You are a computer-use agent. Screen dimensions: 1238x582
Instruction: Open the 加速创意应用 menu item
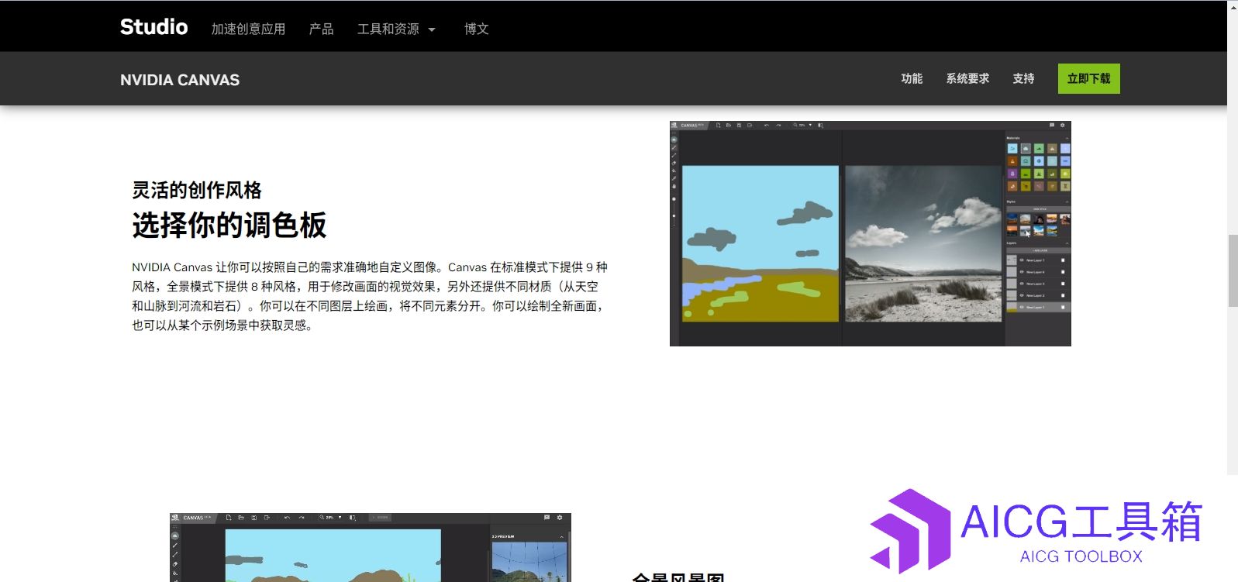pyautogui.click(x=248, y=29)
